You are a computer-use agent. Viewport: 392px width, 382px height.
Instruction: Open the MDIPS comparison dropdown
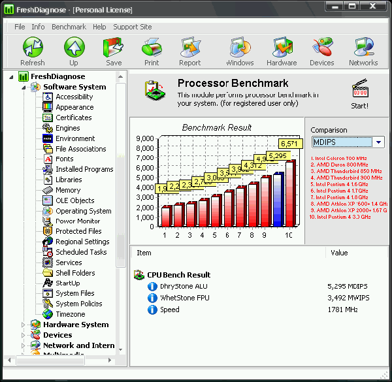tap(378, 142)
